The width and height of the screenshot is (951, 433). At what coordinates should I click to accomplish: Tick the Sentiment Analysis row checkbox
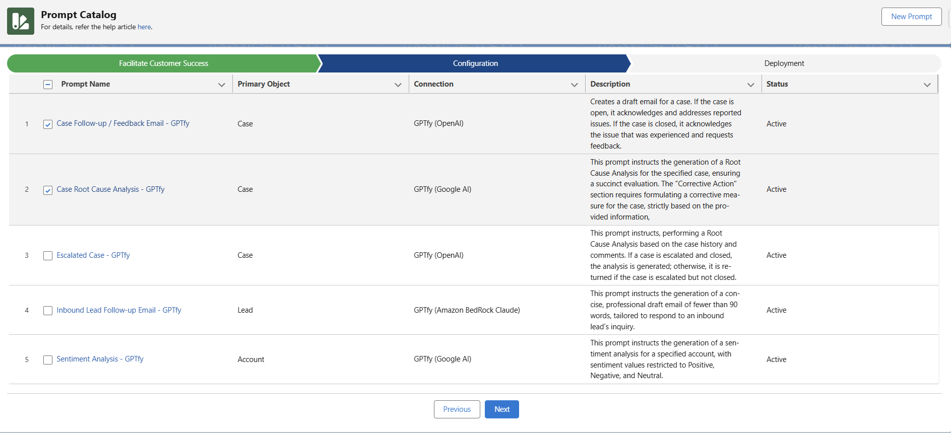tap(48, 360)
